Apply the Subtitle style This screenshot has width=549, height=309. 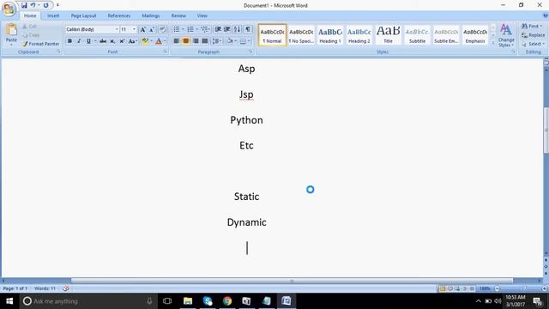pyautogui.click(x=417, y=35)
